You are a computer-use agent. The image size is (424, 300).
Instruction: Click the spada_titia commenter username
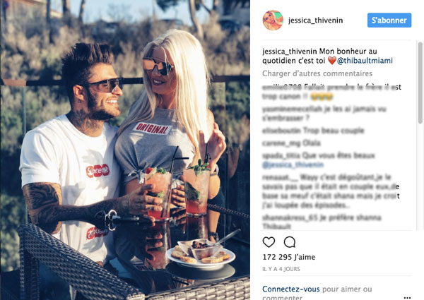[x=281, y=156]
